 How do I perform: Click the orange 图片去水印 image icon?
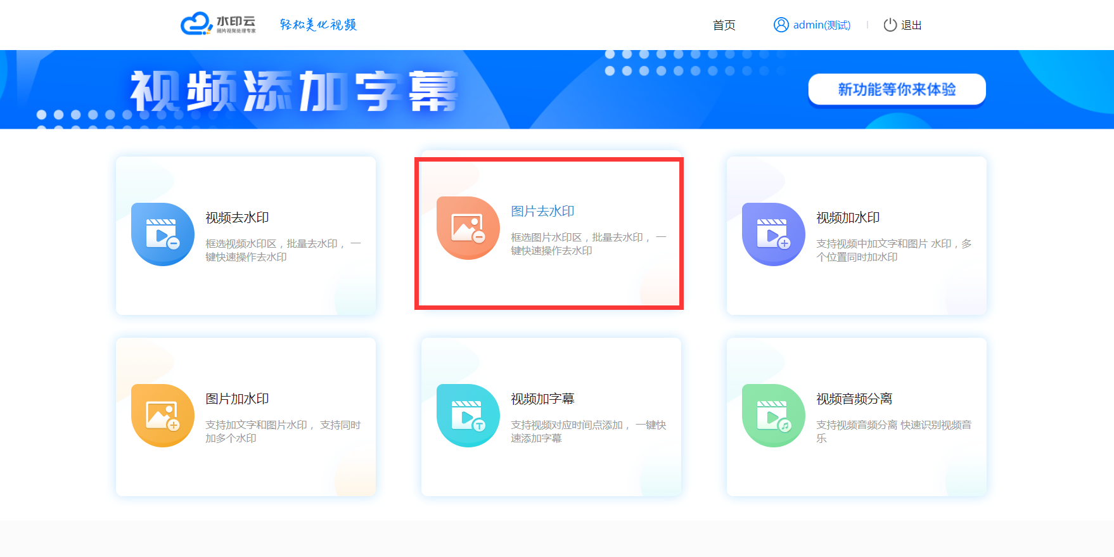tap(468, 228)
